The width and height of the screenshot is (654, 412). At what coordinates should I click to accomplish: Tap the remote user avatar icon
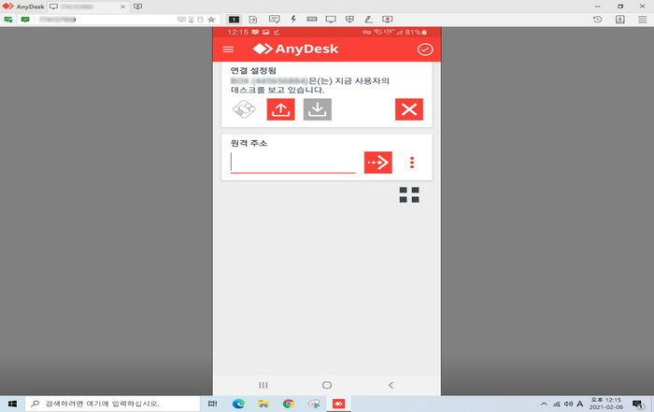pyautogui.click(x=244, y=109)
